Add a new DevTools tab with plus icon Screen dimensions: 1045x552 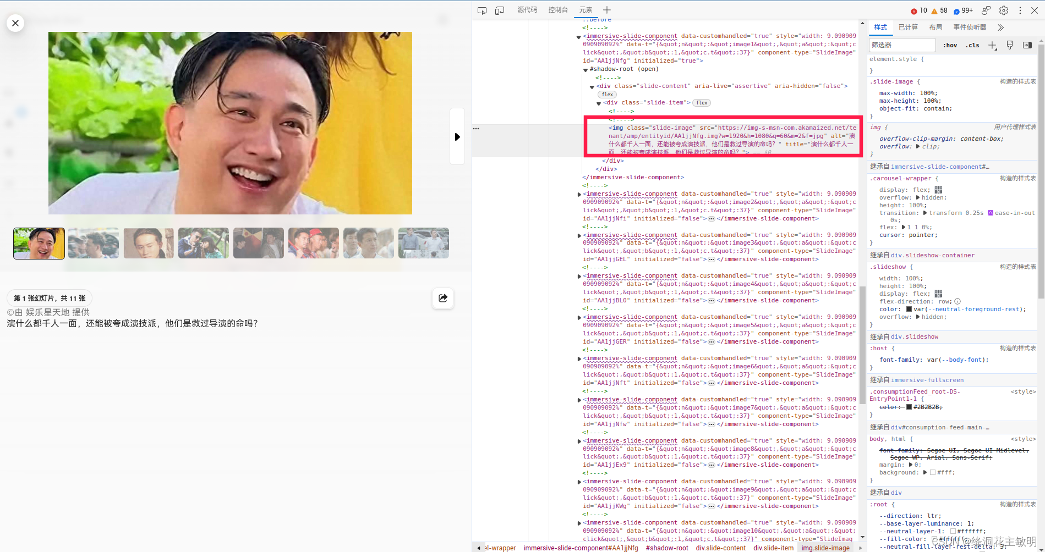tap(607, 10)
